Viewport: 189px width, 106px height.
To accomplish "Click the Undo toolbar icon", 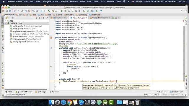I will tap(14, 11).
